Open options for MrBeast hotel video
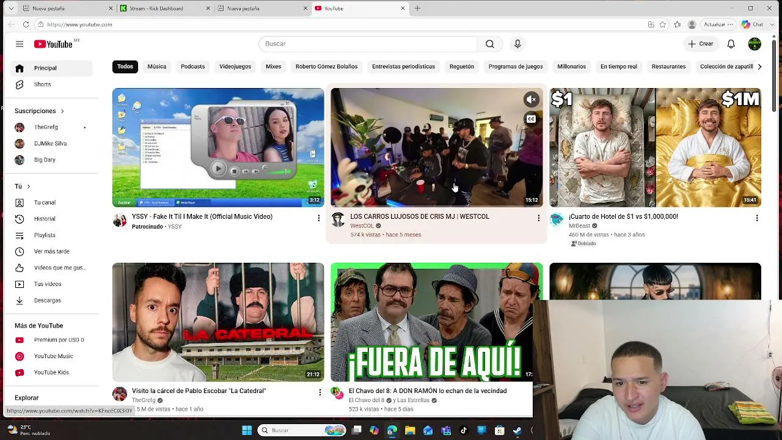Viewport: 782px width, 440px height. 757,218
